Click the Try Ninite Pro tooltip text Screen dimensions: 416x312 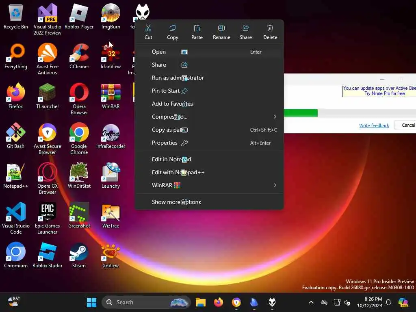(385, 93)
